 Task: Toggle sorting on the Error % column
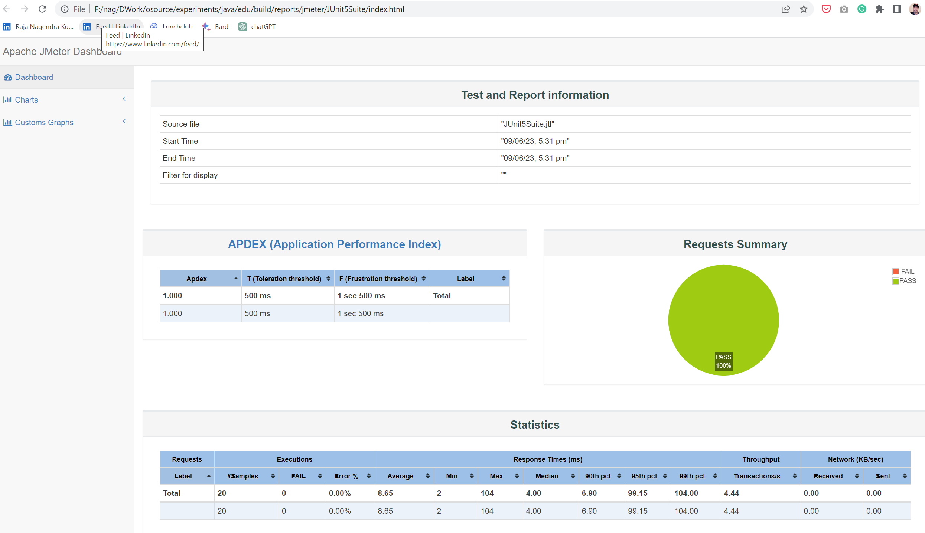pyautogui.click(x=369, y=476)
